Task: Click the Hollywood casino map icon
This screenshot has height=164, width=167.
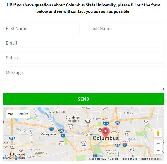Action: click(x=21, y=150)
